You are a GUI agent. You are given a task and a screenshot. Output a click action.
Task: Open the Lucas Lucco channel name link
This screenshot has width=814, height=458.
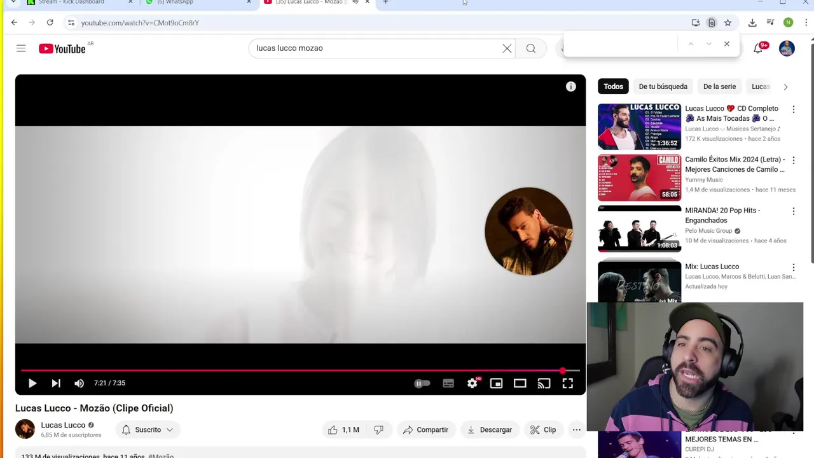(63, 425)
